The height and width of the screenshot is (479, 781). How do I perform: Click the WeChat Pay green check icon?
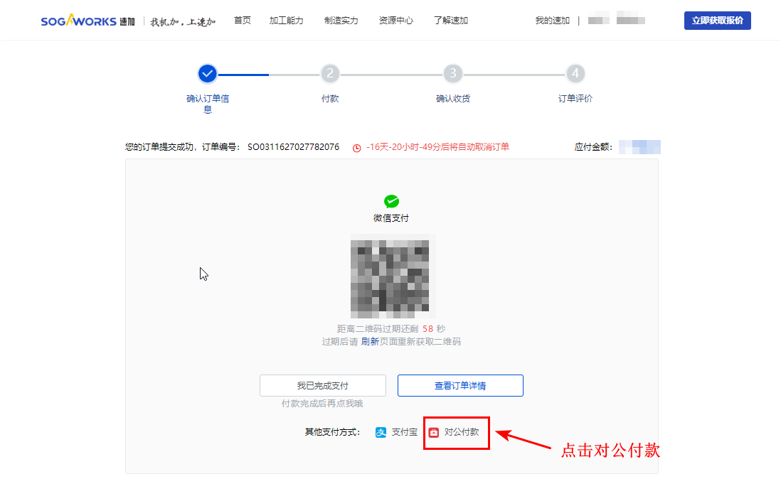coord(392,202)
